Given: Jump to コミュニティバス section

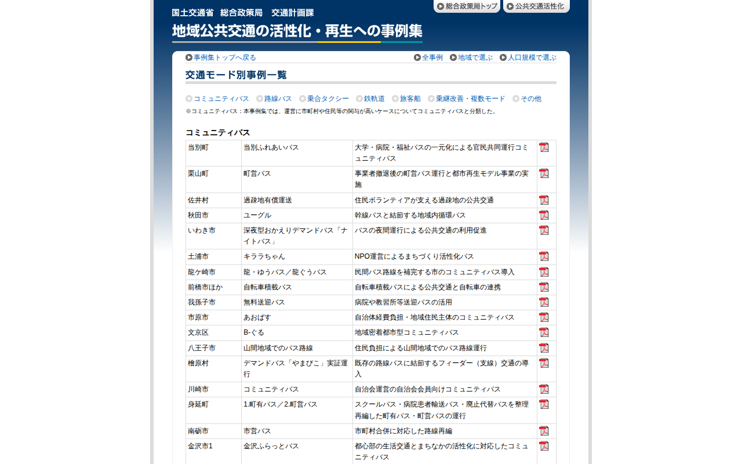Looking at the screenshot, I should click(x=217, y=99).
